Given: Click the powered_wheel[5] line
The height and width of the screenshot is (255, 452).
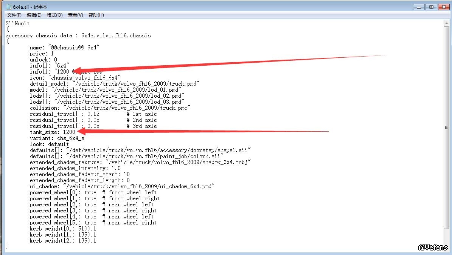Looking at the screenshot, I should coord(93,223).
